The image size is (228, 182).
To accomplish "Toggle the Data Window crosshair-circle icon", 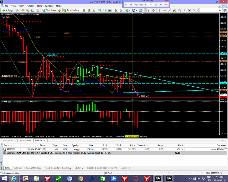I will coord(23,10).
